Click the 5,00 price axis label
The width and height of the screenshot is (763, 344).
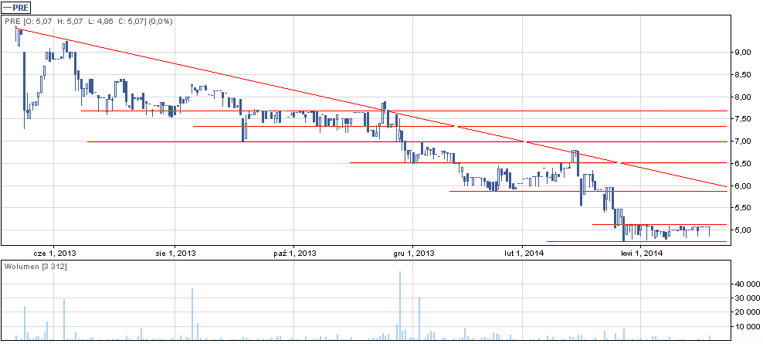(x=743, y=230)
